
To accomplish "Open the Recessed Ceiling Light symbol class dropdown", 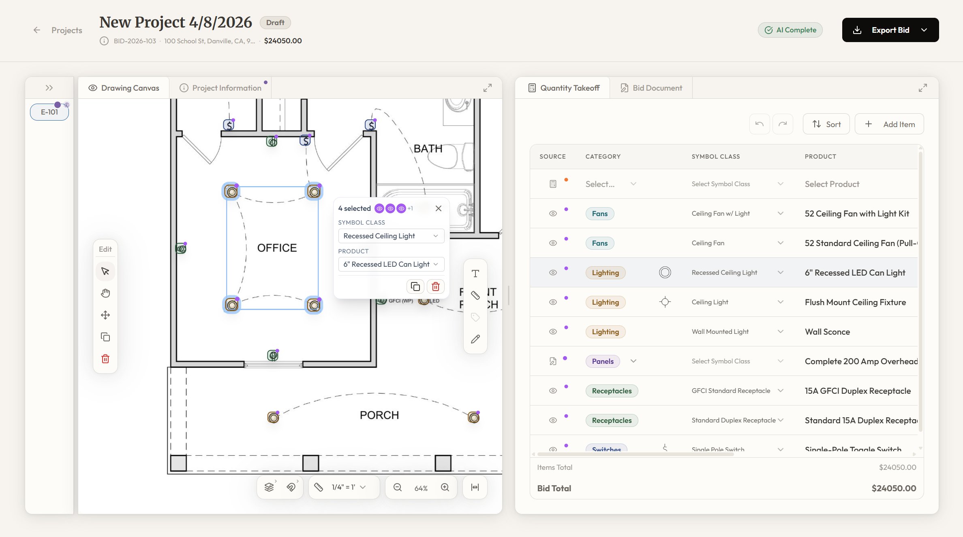I will coord(390,236).
